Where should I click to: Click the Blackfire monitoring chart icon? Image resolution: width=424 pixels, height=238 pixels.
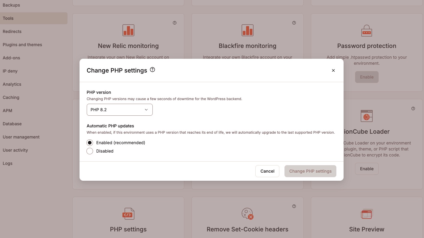(248, 30)
